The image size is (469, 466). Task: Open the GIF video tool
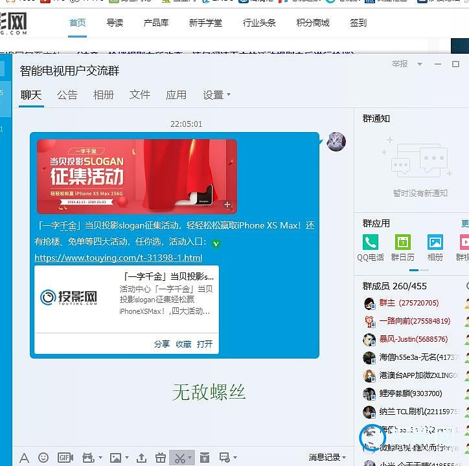[65, 458]
